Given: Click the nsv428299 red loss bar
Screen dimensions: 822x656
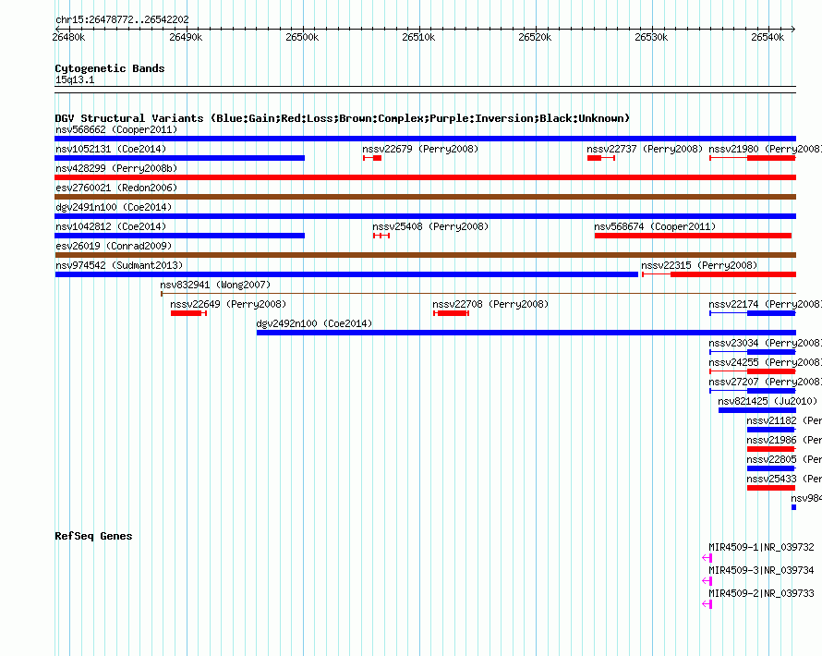Looking at the screenshot, I should click(x=425, y=177).
